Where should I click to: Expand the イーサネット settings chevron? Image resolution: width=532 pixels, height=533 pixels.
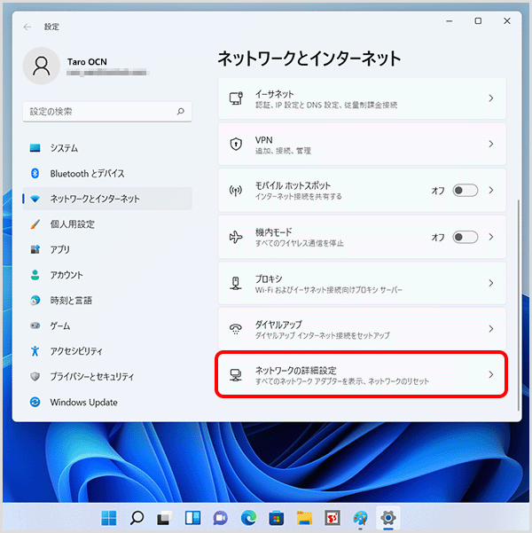pyautogui.click(x=491, y=98)
